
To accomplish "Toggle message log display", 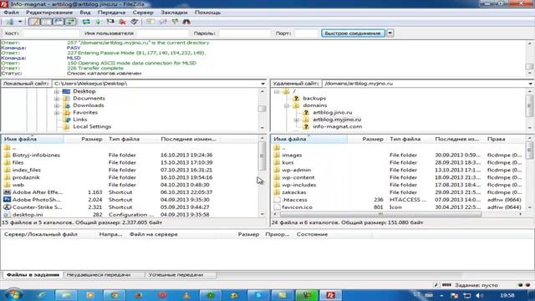I will click(x=33, y=22).
